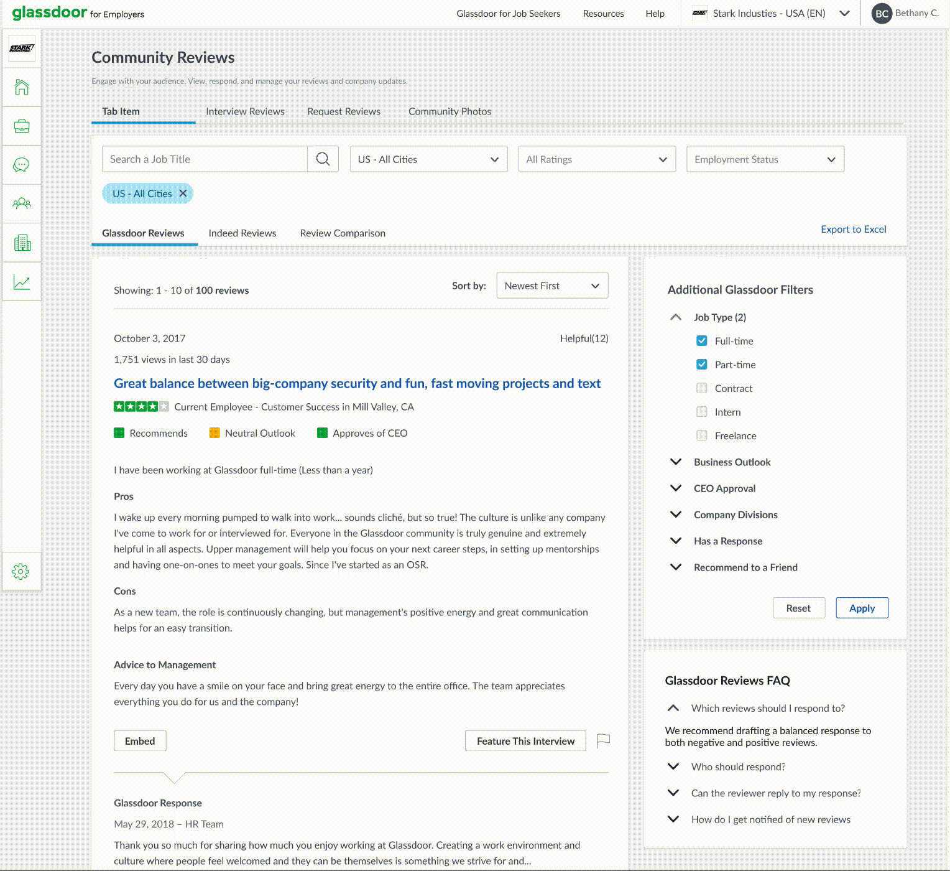Switch to the Request Reviews tab
This screenshot has width=950, height=871.
(344, 111)
